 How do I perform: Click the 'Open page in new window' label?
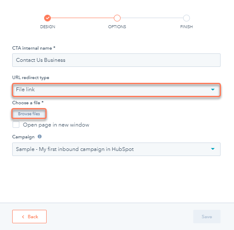tap(56, 125)
